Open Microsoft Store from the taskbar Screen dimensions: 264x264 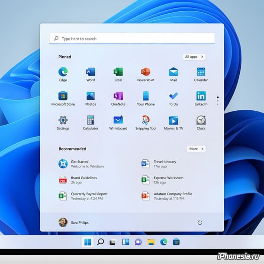pyautogui.click(x=176, y=242)
